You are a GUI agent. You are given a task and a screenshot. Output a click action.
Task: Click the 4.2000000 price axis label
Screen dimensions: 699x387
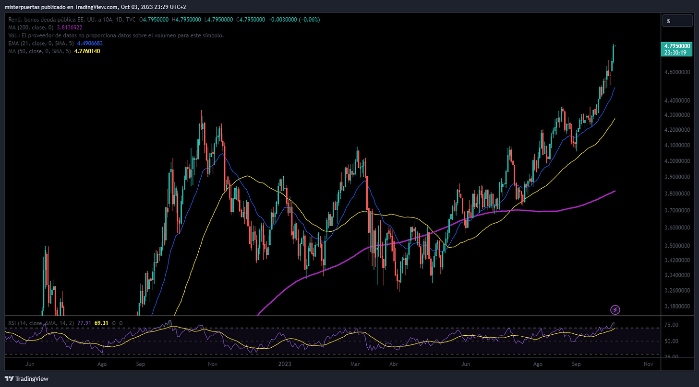pyautogui.click(x=677, y=130)
